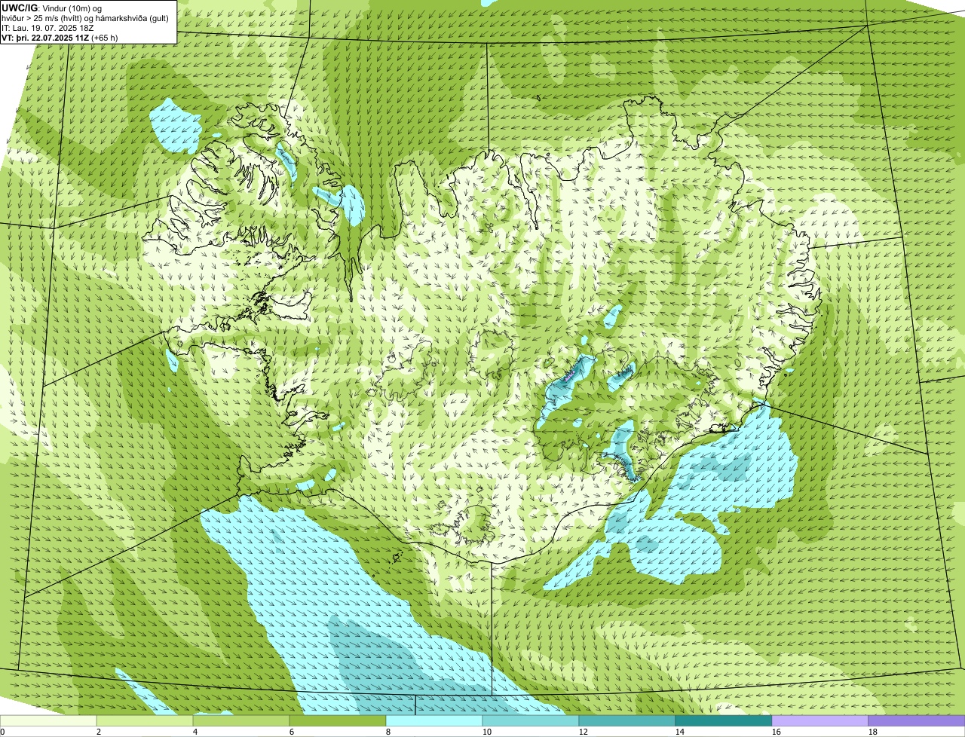
Task: Select the 16–18 m/s lavender segment
Action: click(820, 720)
